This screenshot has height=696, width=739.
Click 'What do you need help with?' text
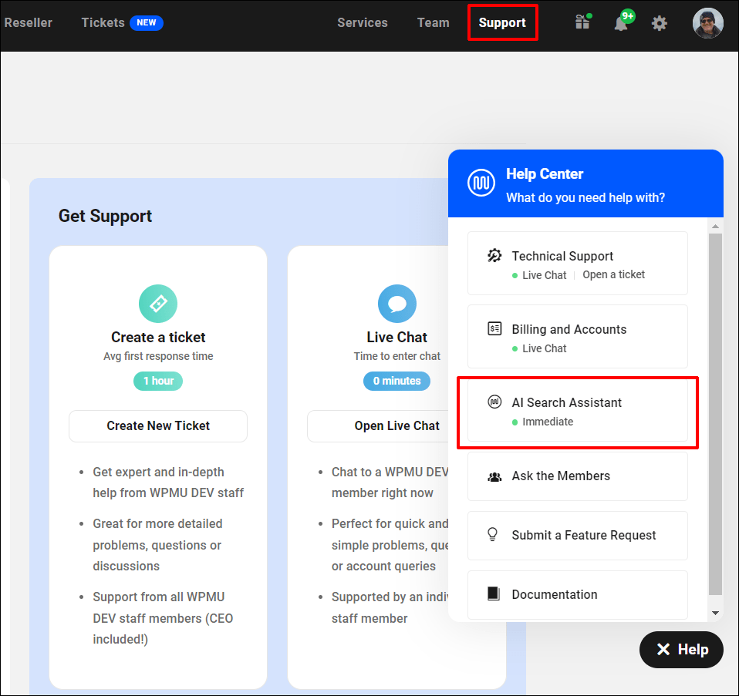[585, 197]
